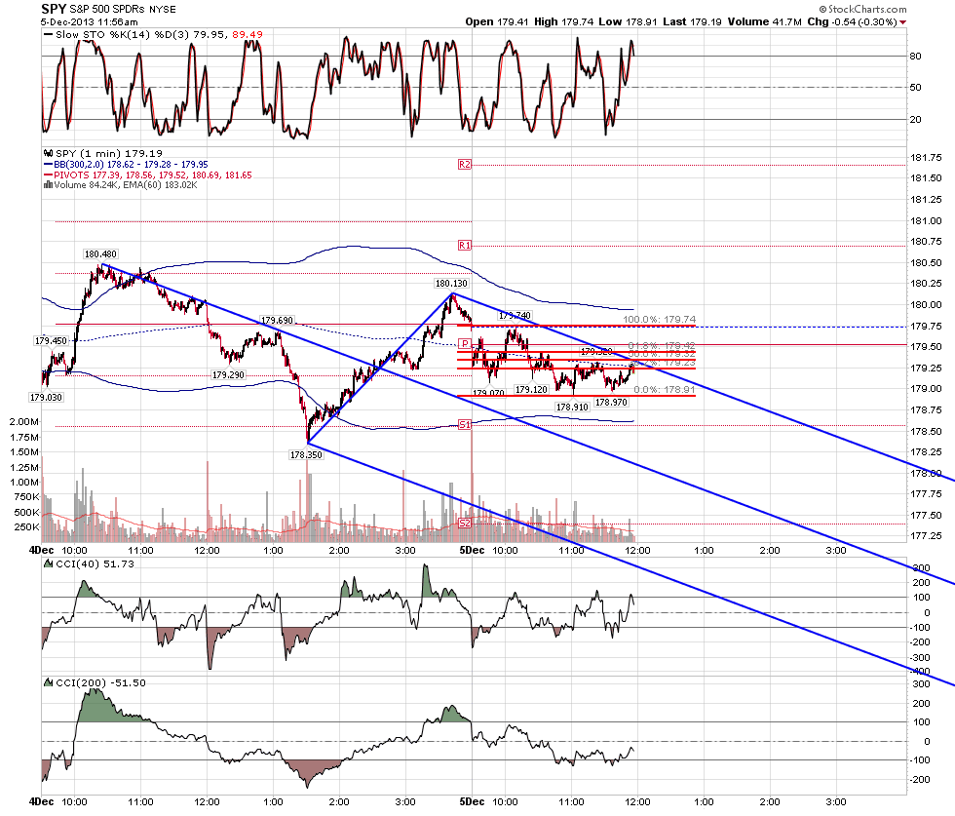The width and height of the screenshot is (955, 816).
Task: Click the 5-Dec-2013 11:56am timestamp
Action: coord(89,22)
